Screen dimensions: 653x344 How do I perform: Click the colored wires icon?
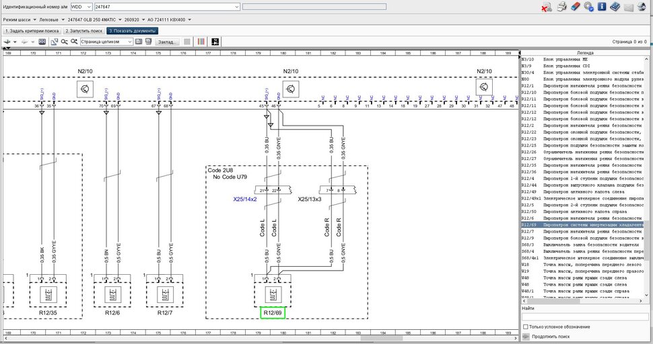pyautogui.click(x=201, y=42)
